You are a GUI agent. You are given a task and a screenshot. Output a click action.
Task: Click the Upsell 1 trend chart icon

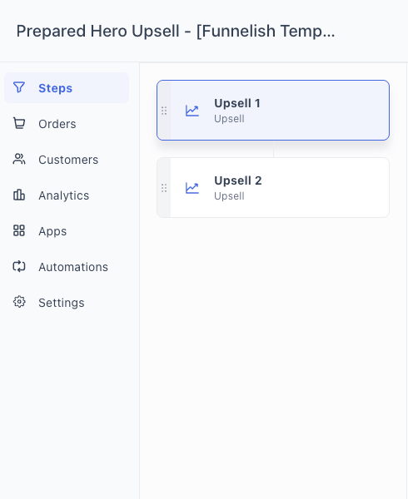pos(192,111)
